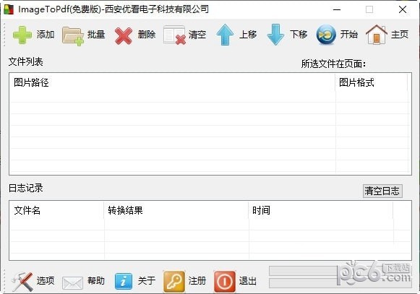
Task: Exit app with 退出 power icon
Action: (225, 282)
